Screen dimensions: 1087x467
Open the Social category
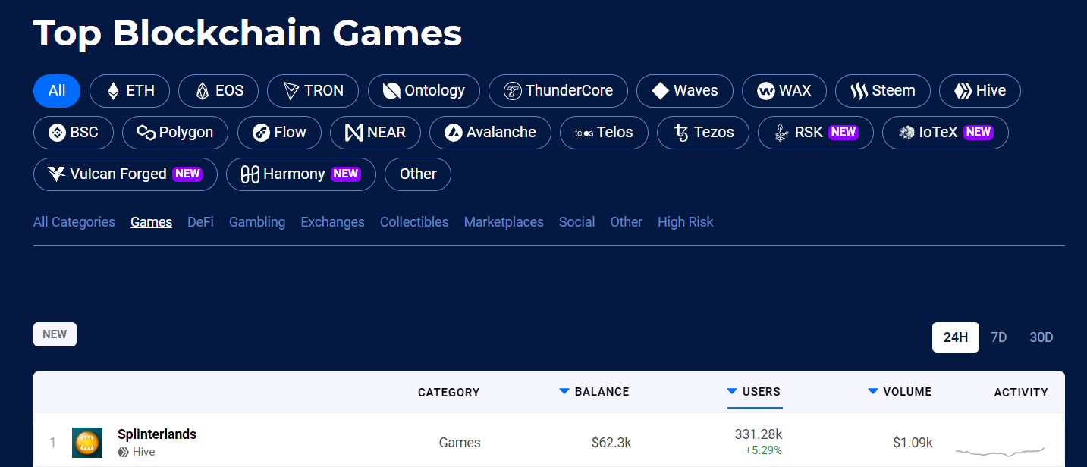point(577,222)
